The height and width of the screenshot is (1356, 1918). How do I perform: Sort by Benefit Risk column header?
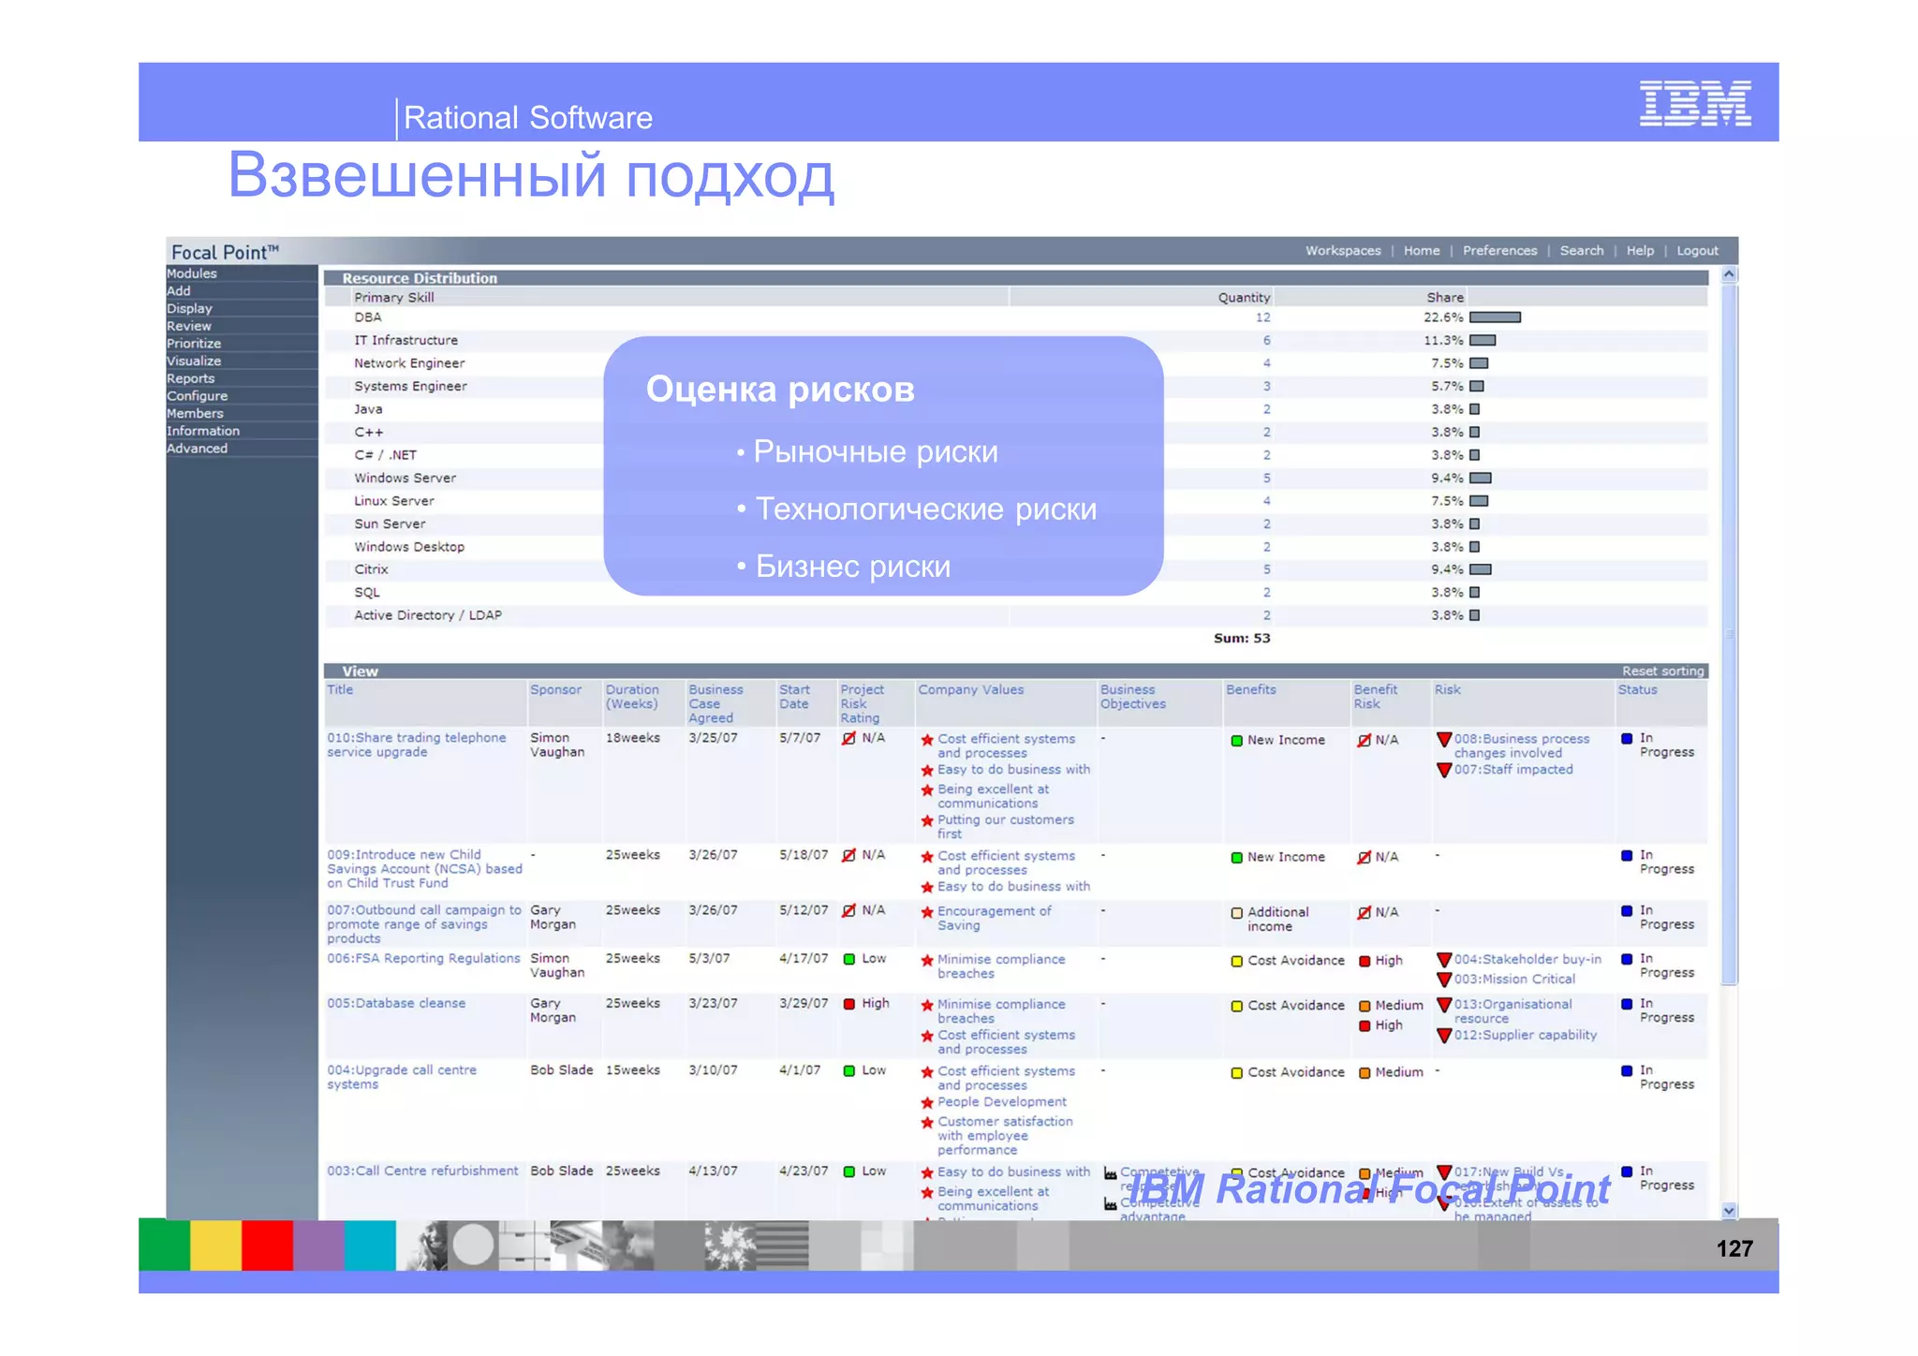(1375, 697)
